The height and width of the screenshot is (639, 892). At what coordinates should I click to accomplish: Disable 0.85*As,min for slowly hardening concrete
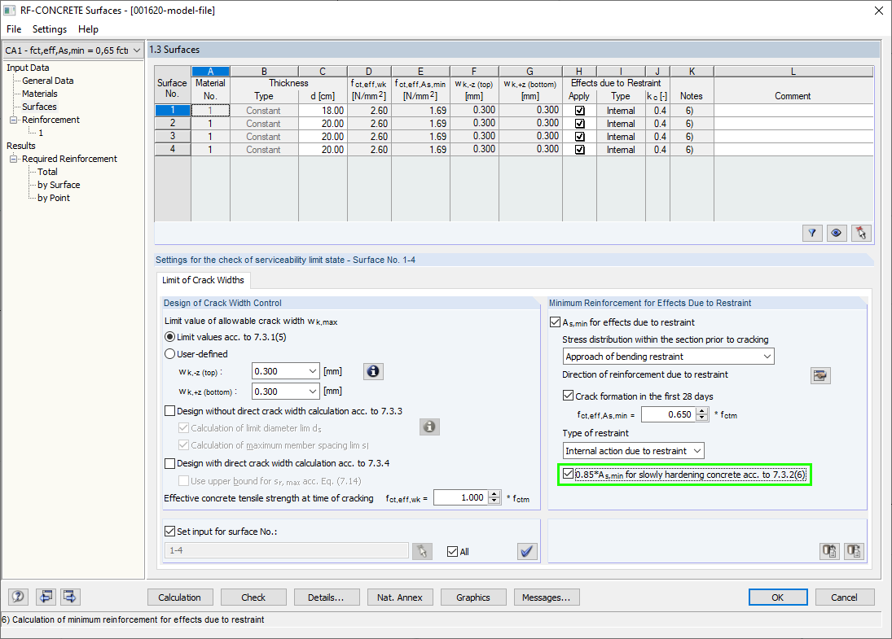coord(568,475)
